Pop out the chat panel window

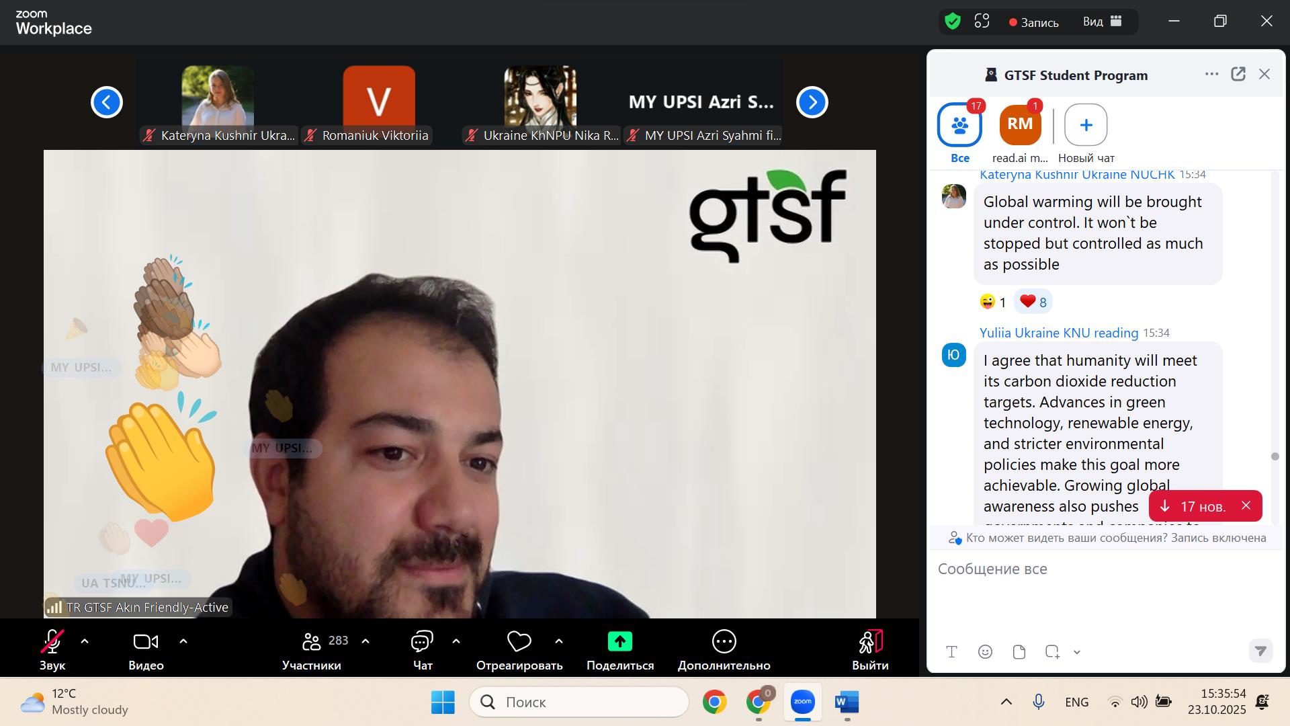[x=1238, y=75]
